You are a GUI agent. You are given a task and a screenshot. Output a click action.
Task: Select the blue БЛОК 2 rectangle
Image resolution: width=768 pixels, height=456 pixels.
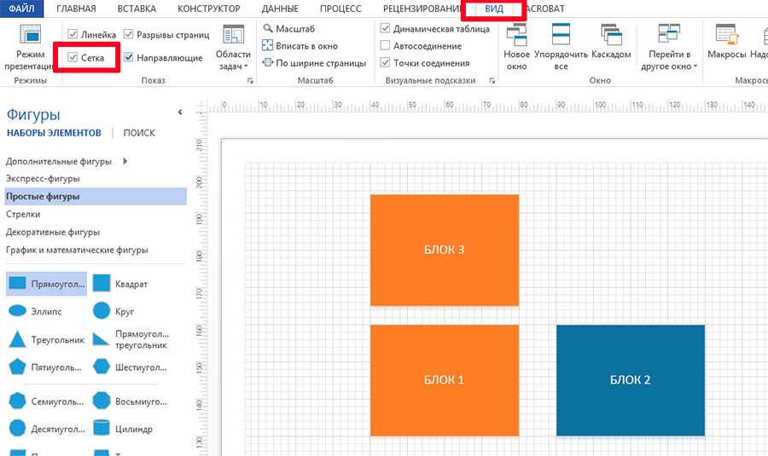pos(630,379)
